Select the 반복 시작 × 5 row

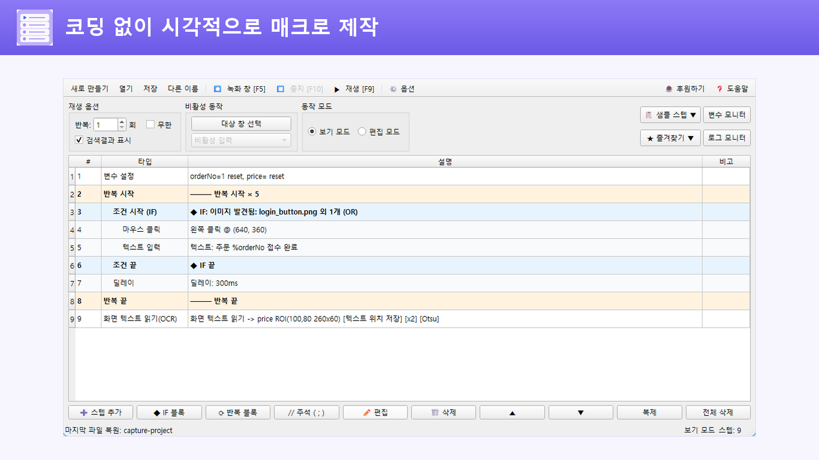[x=409, y=194]
